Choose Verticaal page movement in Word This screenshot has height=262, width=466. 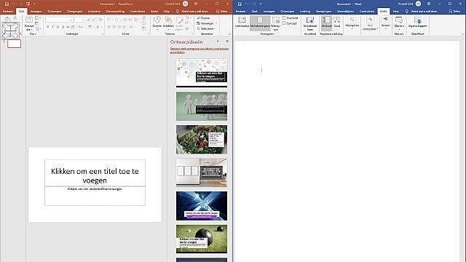point(326,23)
